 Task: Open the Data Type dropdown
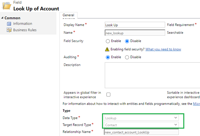141,118
